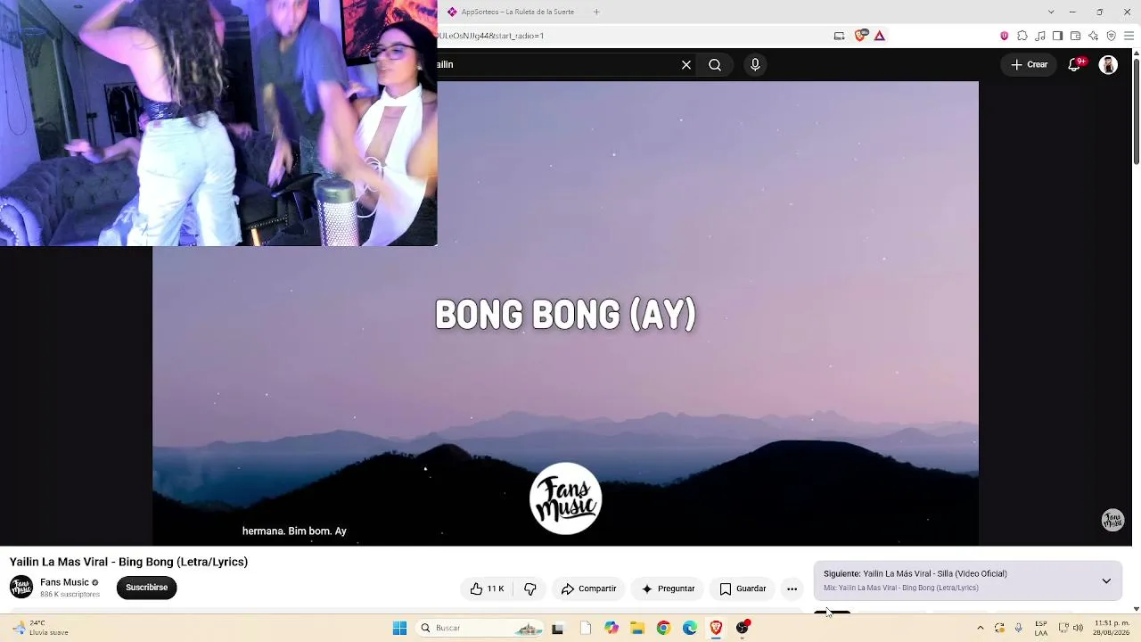
Task: Click the taskbar Buscar search box
Action: pos(481,629)
